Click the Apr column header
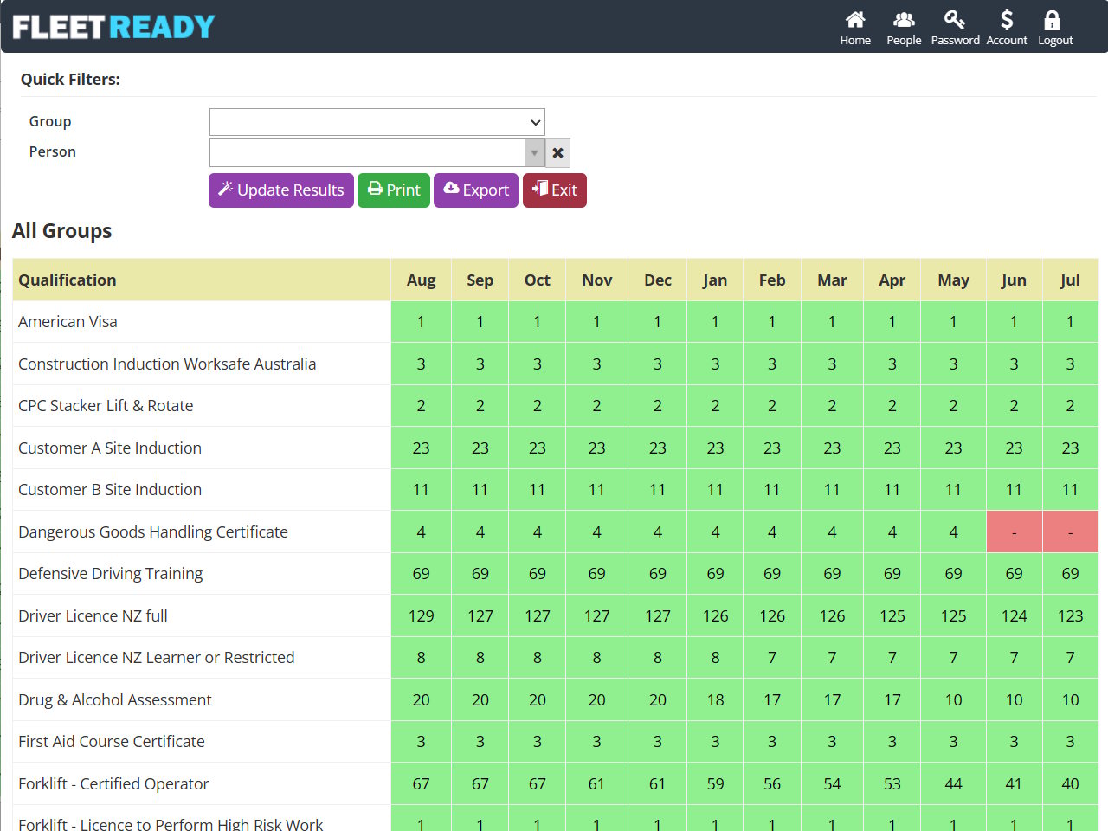 (892, 280)
